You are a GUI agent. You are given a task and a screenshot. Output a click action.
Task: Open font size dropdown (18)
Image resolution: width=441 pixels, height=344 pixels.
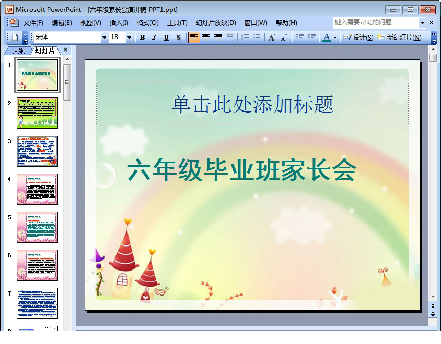[x=129, y=38]
